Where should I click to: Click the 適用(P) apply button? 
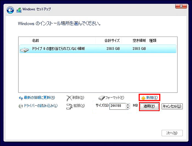149,106
